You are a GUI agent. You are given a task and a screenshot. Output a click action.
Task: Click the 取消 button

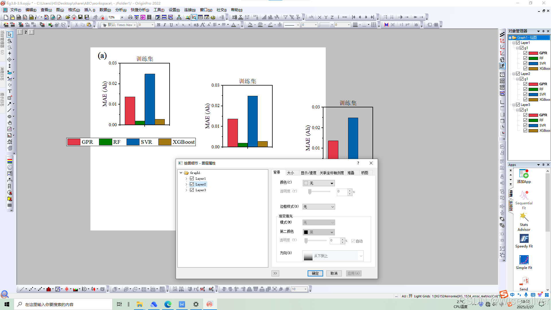pos(334,273)
